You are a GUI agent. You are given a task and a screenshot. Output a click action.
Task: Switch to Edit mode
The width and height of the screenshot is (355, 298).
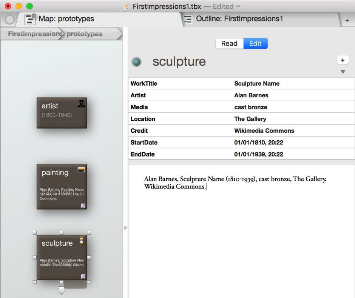(255, 43)
